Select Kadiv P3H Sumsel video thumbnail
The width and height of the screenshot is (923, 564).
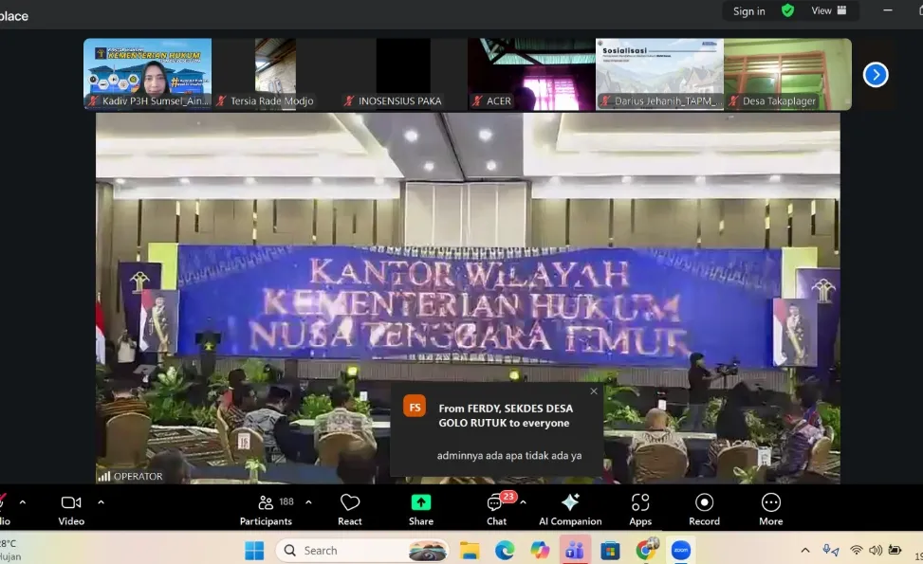[x=148, y=74]
